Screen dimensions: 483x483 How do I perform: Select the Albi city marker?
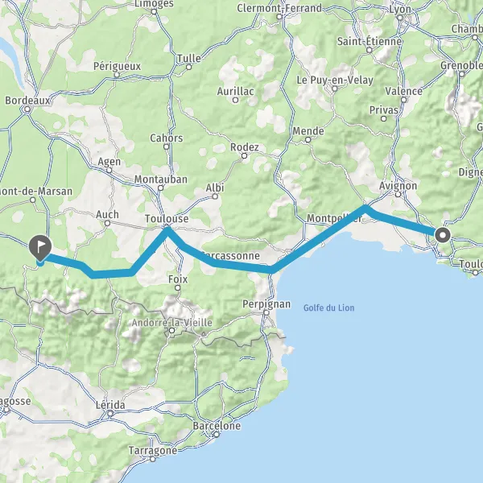(x=215, y=196)
